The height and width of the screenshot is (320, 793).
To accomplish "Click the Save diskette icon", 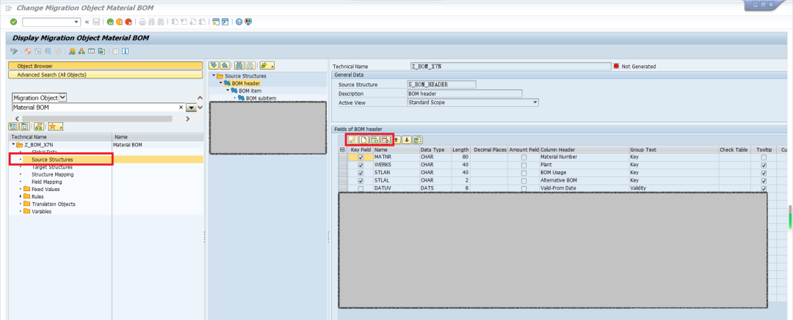I will click(96, 22).
